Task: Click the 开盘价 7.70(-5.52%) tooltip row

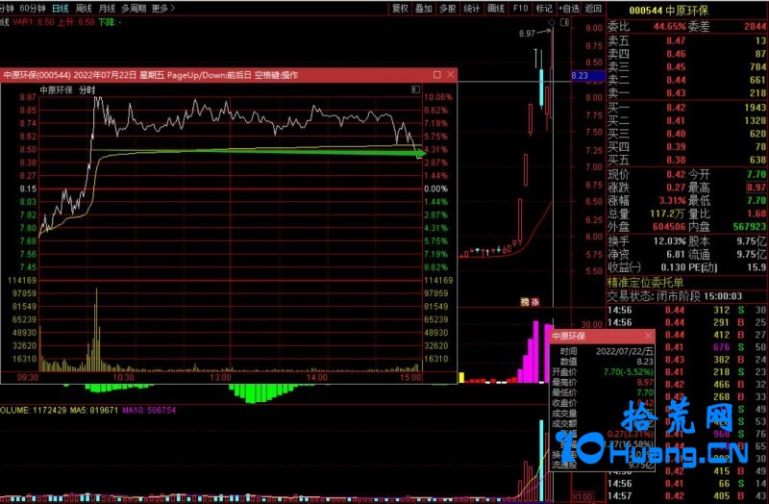Action: [x=603, y=372]
